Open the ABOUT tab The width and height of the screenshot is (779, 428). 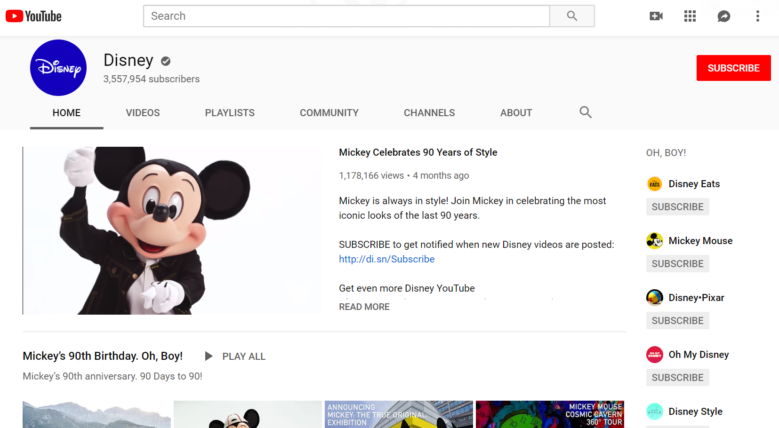pos(516,113)
